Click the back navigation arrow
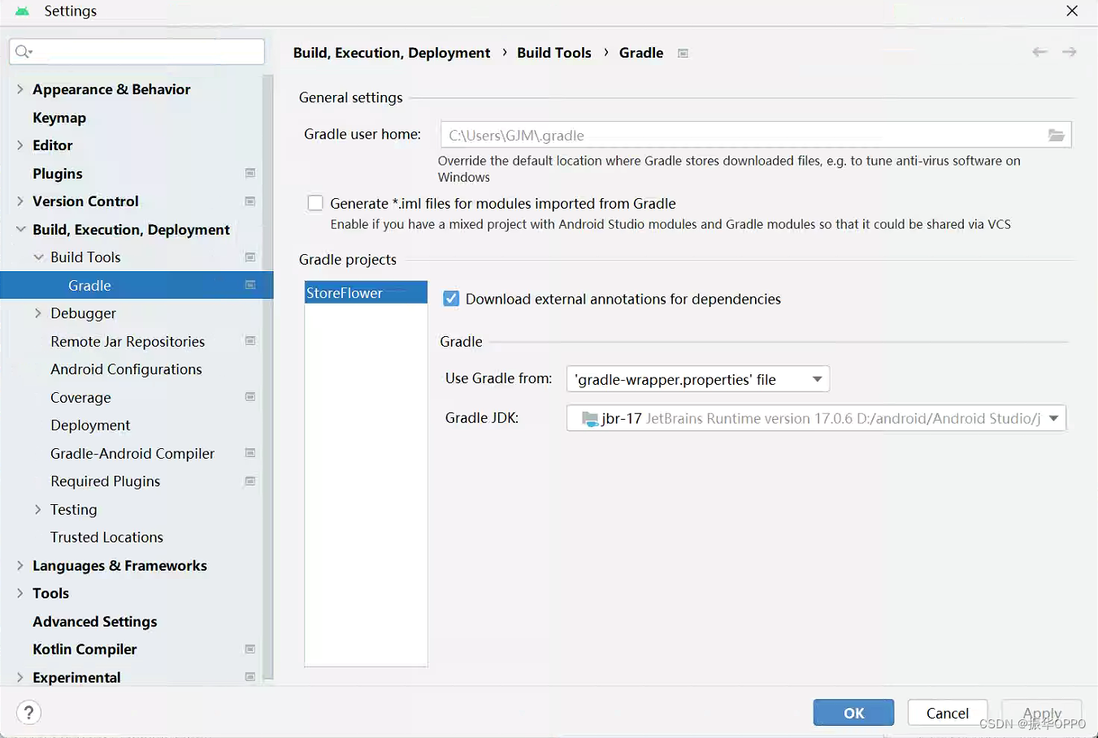 click(x=1039, y=51)
